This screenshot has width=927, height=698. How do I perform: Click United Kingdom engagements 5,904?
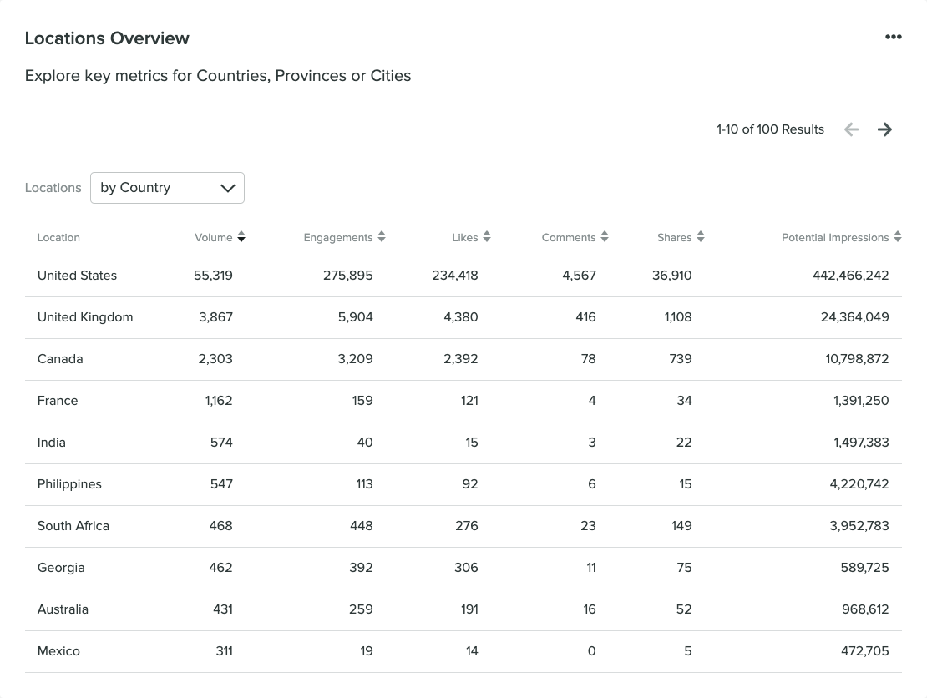coord(355,317)
